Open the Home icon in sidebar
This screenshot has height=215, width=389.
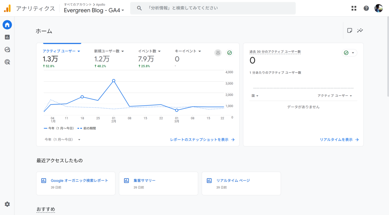pyautogui.click(x=7, y=25)
